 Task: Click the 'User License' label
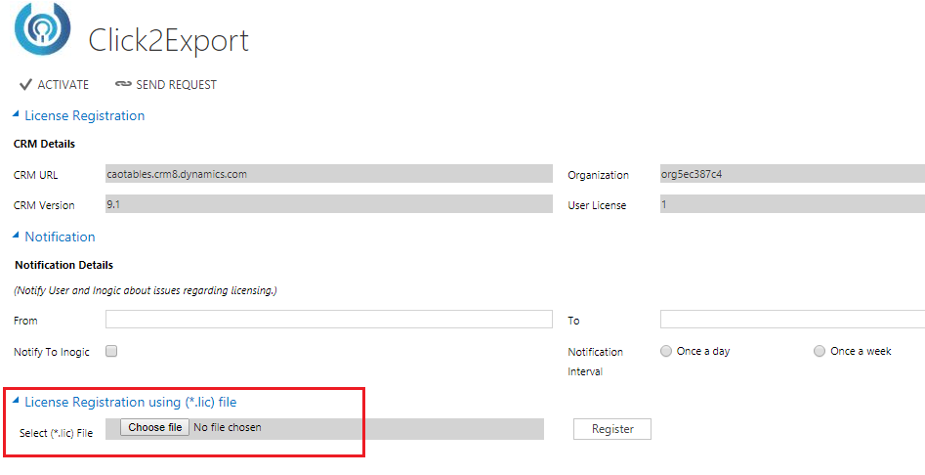point(597,205)
